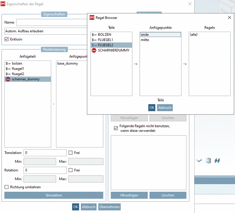Click red SCHARNIERDUMMY assembly icon
Screen dimensions: 235x213
point(94,51)
